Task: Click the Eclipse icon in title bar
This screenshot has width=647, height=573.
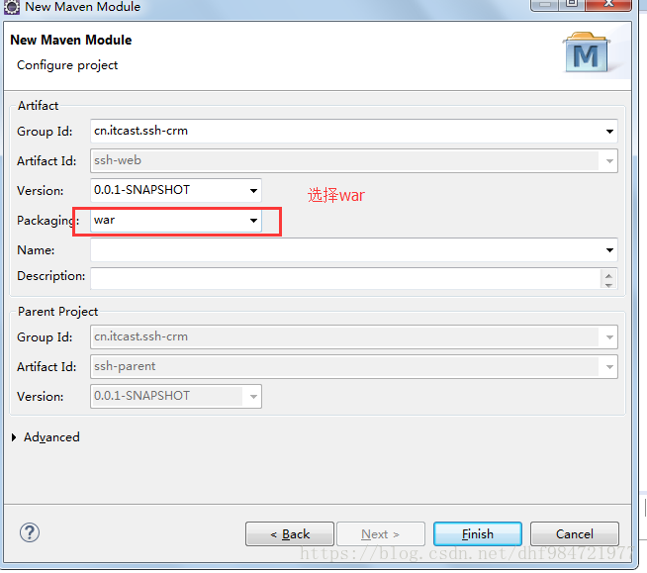Action: (x=11, y=7)
